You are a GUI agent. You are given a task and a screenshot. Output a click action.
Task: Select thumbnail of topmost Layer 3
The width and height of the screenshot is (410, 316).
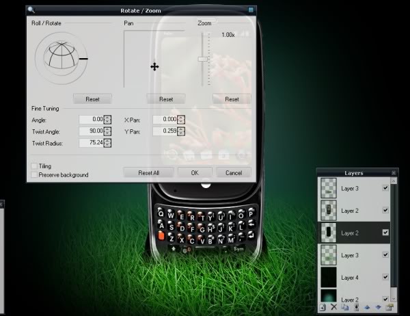[x=329, y=188]
